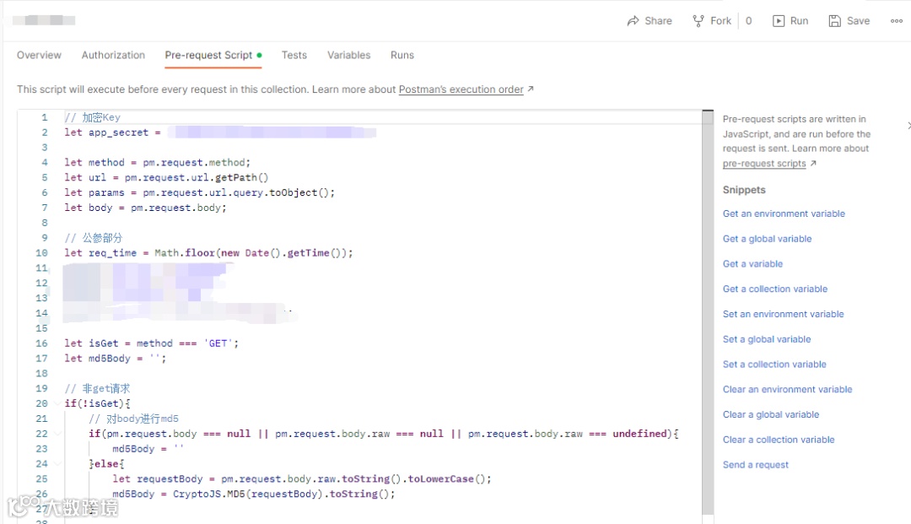Collapse code fold at line 22
Screen dimensions: 911x524
pos(57,434)
